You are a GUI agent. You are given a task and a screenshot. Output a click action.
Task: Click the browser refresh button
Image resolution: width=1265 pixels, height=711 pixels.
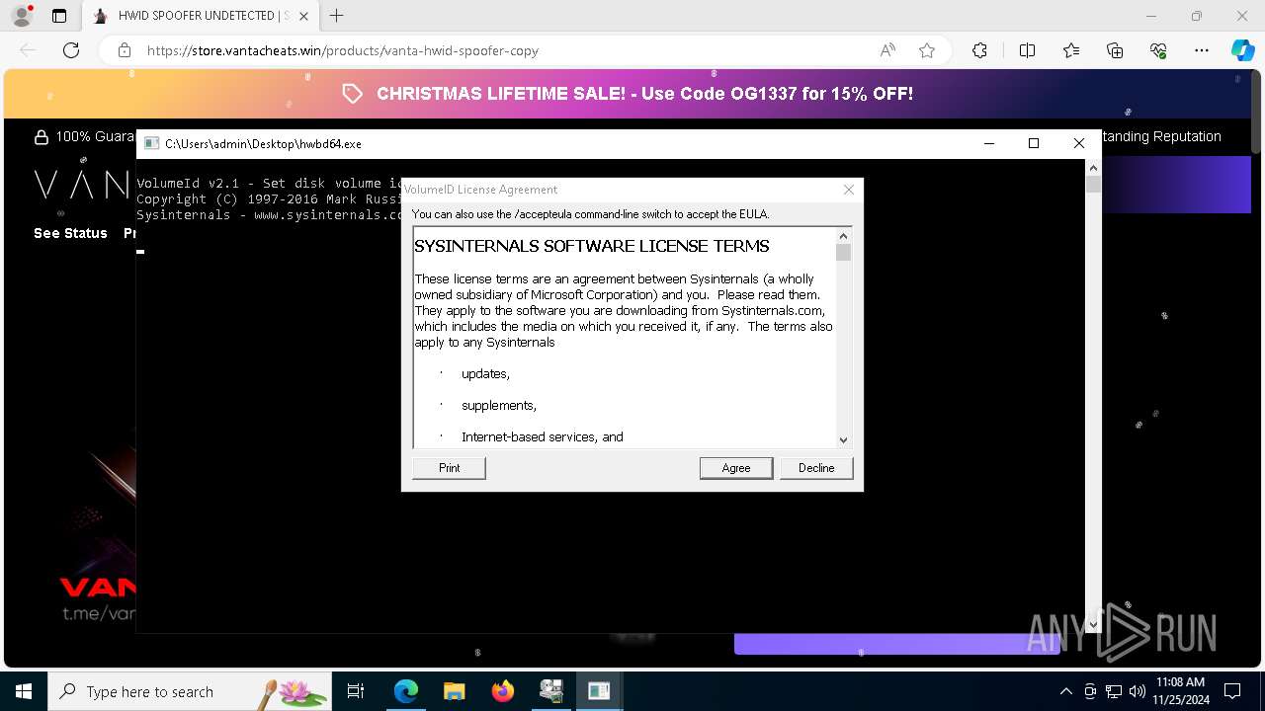tap(71, 50)
